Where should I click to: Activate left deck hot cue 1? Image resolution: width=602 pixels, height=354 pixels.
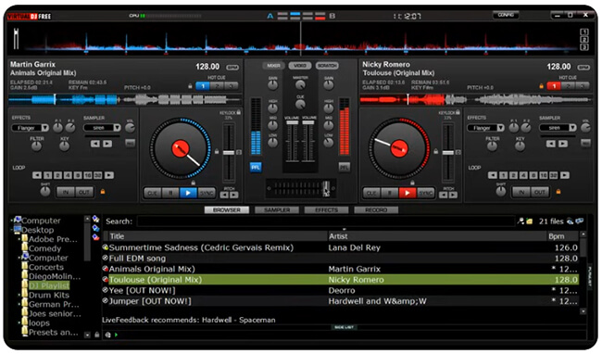tap(203, 86)
